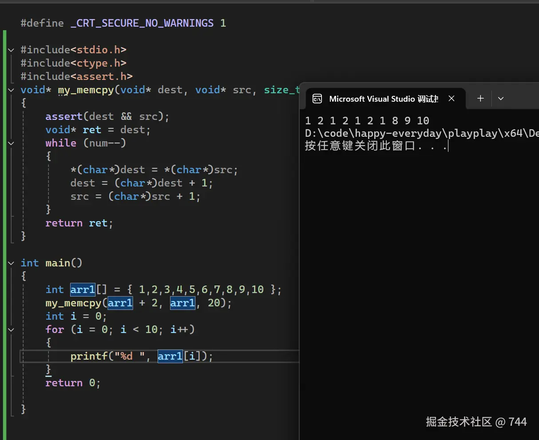
Task: Collapse the main function body
Action: (x=11, y=263)
